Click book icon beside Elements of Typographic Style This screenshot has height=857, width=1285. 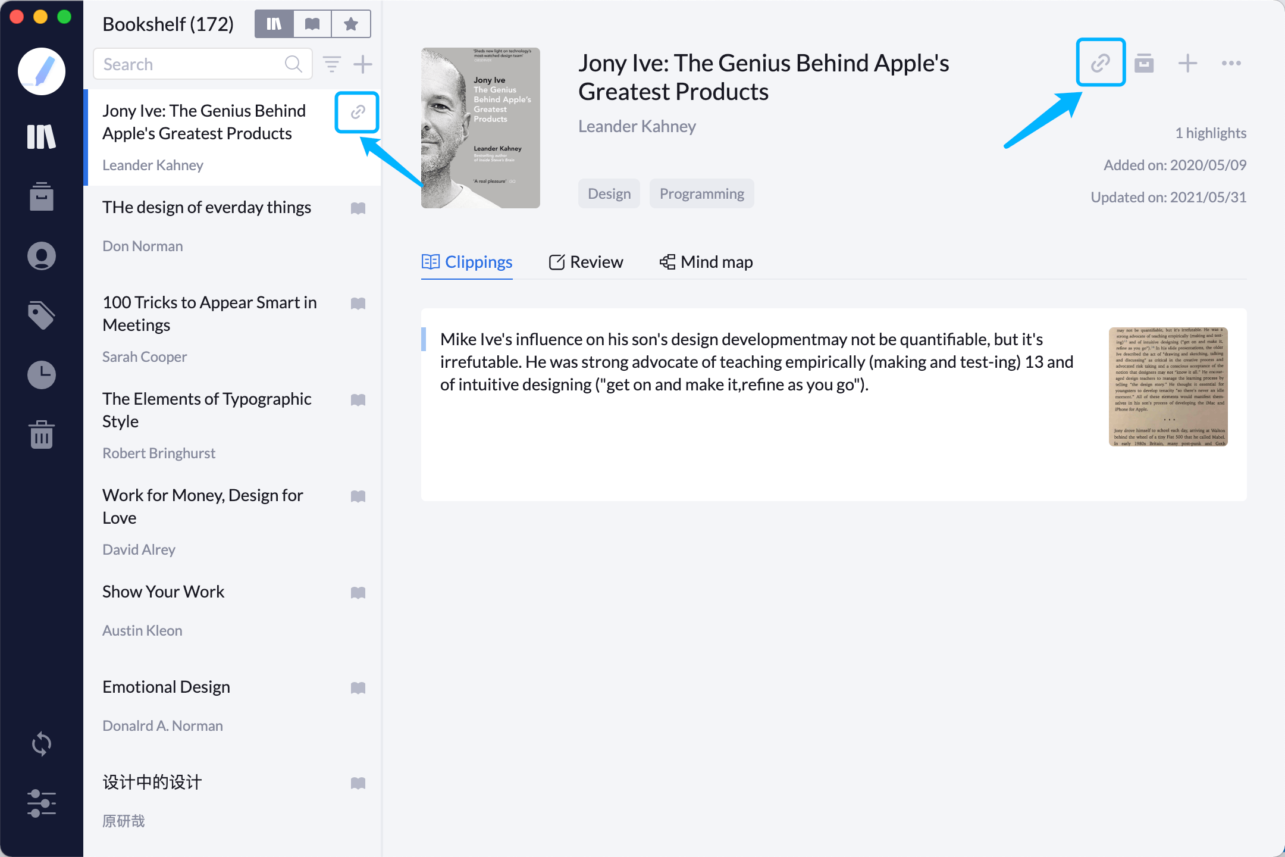(x=358, y=400)
